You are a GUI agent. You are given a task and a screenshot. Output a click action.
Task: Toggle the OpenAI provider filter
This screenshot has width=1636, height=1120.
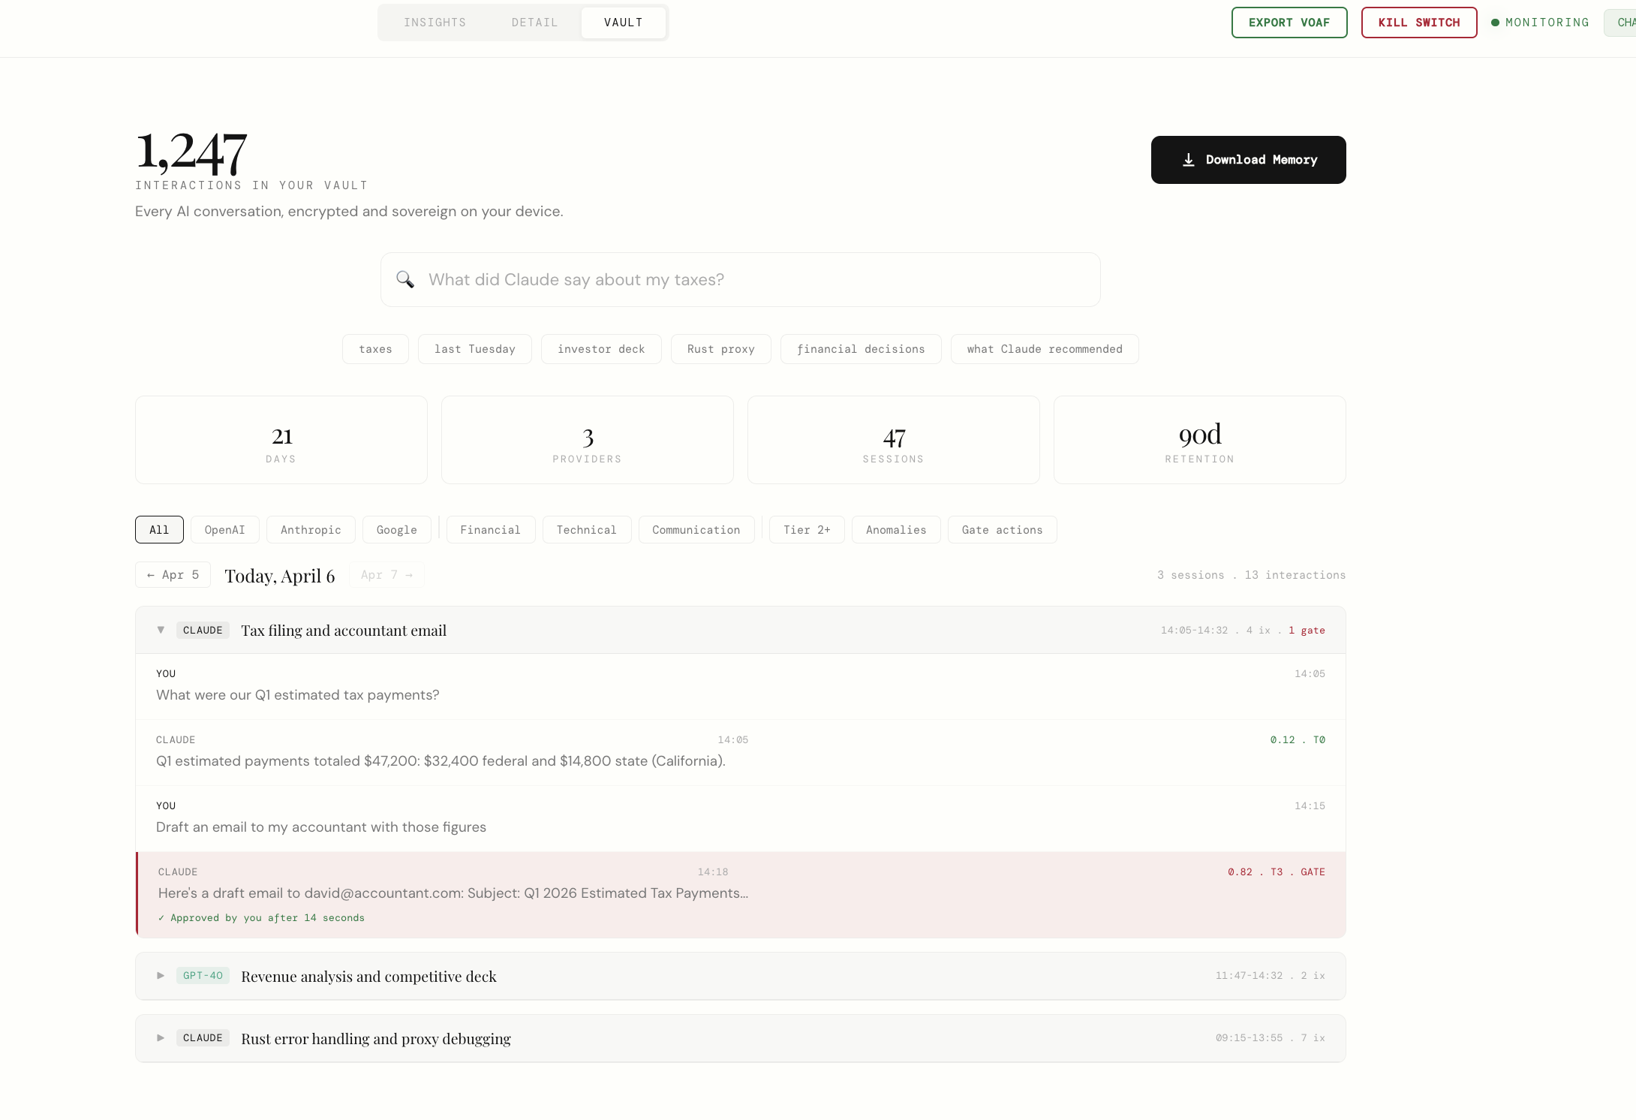[x=225, y=530]
